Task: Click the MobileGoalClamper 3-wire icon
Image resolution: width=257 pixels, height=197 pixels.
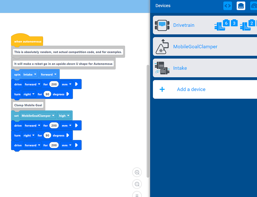Action: [x=162, y=46]
